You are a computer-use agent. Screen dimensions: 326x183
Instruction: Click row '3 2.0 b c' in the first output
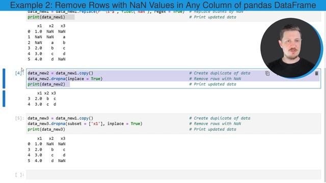coord(46,48)
